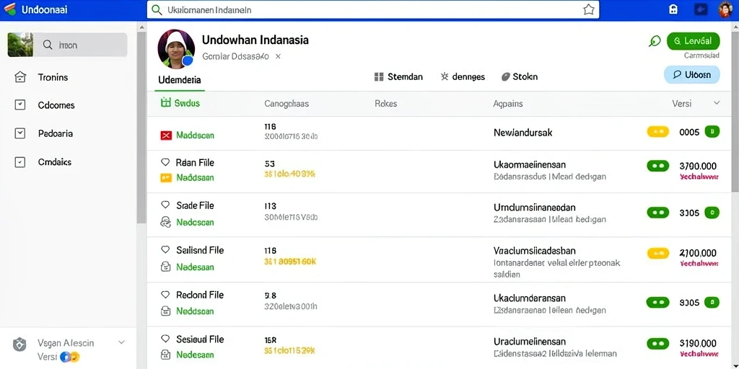Open Cdoomes in the sidebar

pyautogui.click(x=56, y=105)
